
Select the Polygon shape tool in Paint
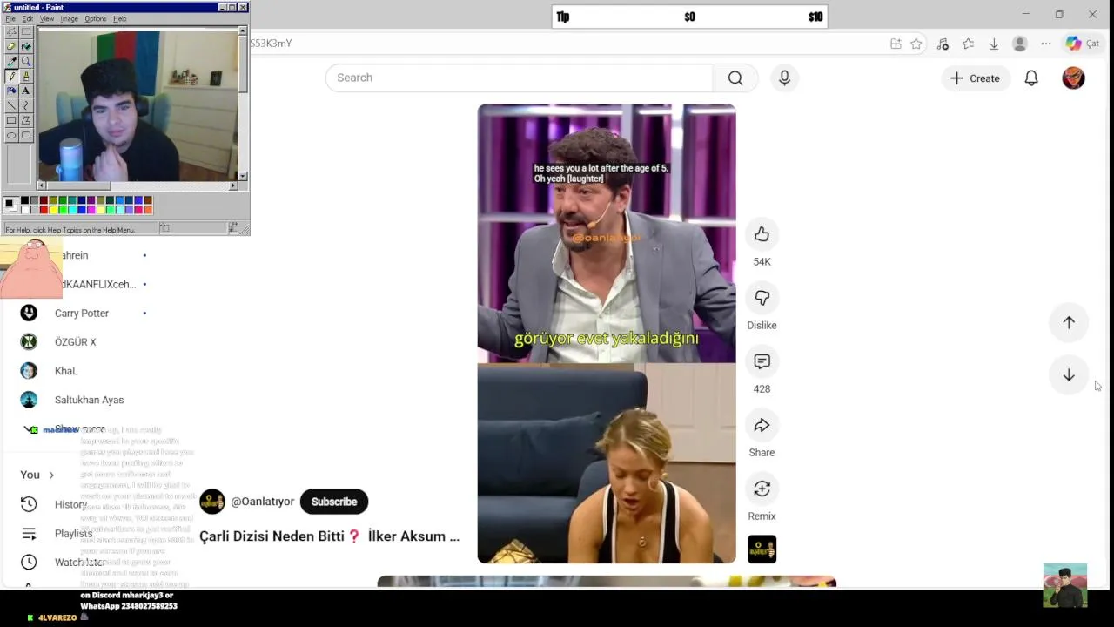coord(26,120)
